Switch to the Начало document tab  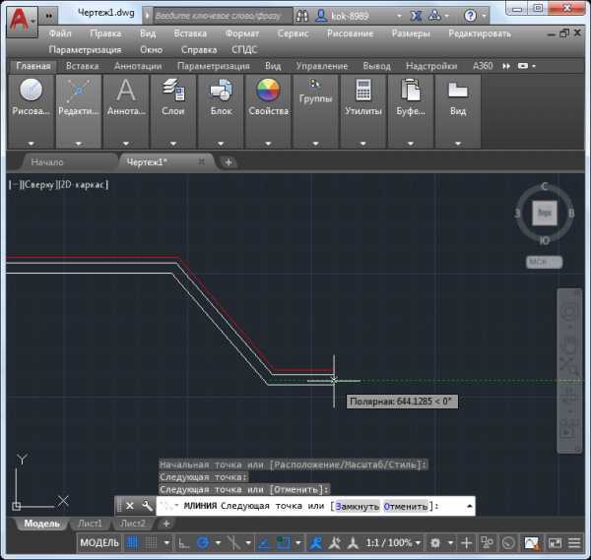47,162
